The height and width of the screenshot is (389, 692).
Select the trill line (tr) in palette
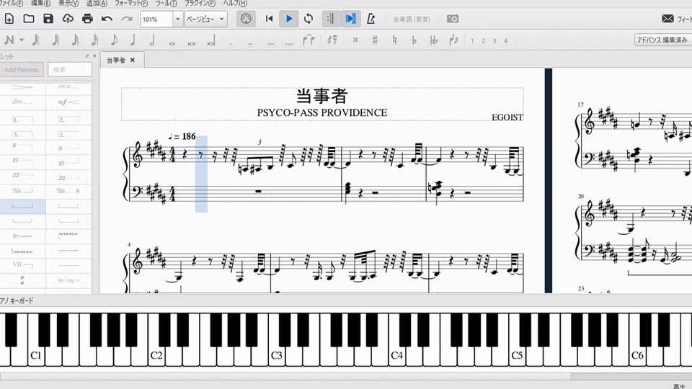[x=22, y=236]
